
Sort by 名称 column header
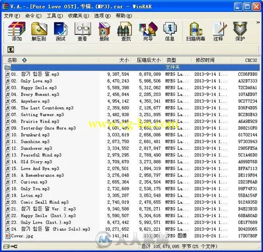coord(51,60)
